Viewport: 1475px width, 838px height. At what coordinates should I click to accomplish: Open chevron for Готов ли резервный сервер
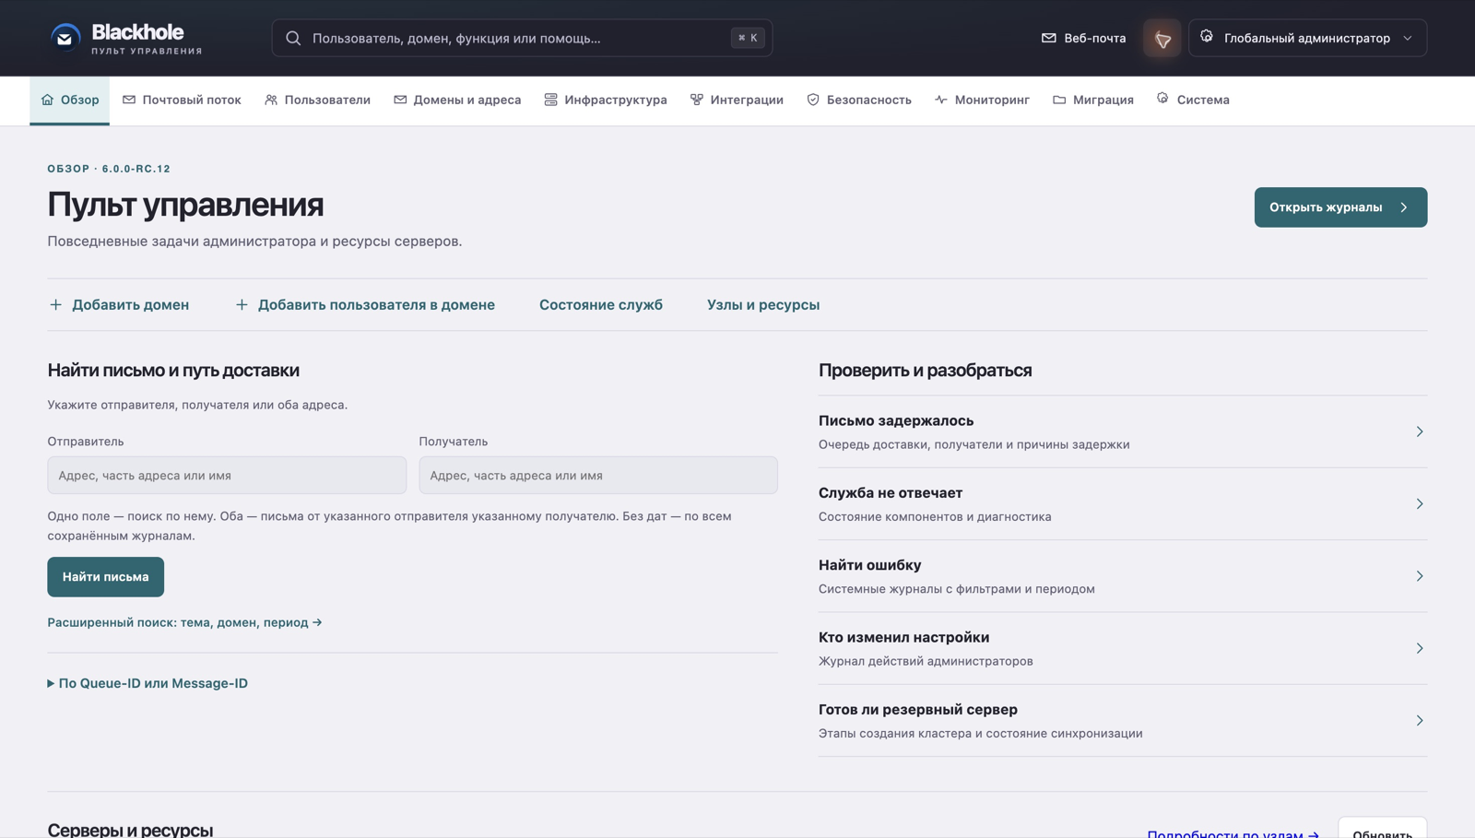(1420, 721)
